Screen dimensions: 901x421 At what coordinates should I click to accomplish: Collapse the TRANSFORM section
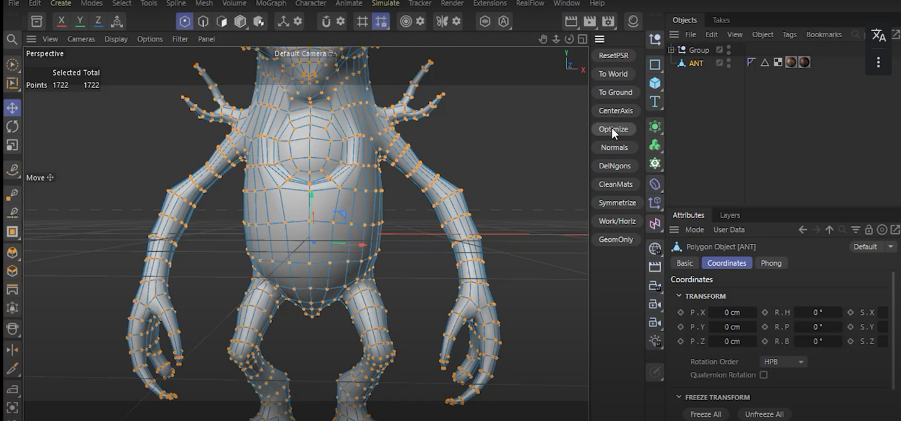pyautogui.click(x=679, y=296)
